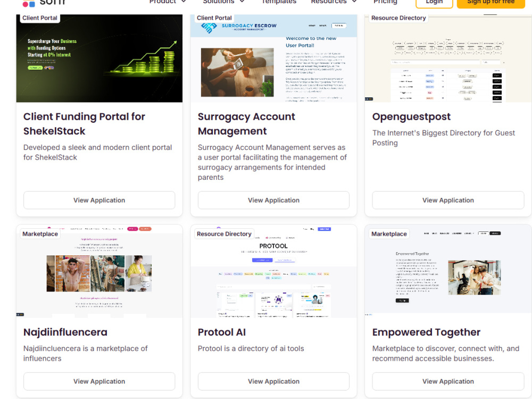532x399 pixels.
Task: Expand the Resources dropdown menu
Action: point(334,2)
